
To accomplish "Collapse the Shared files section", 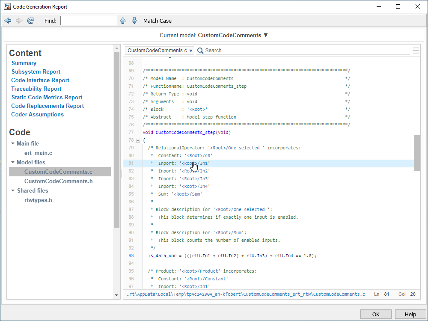I will click(13, 191).
